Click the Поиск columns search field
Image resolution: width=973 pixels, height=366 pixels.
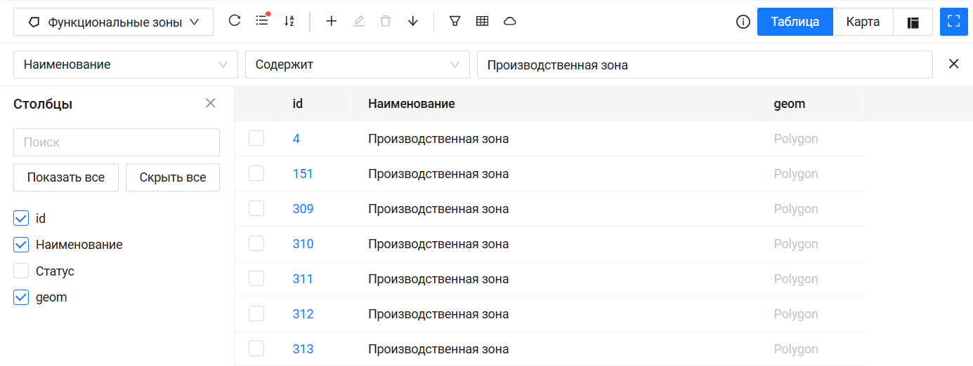point(117,142)
